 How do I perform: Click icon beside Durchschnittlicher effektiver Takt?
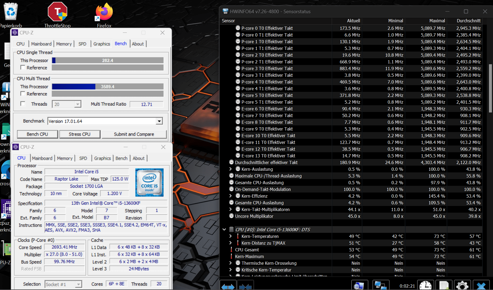coord(231,162)
